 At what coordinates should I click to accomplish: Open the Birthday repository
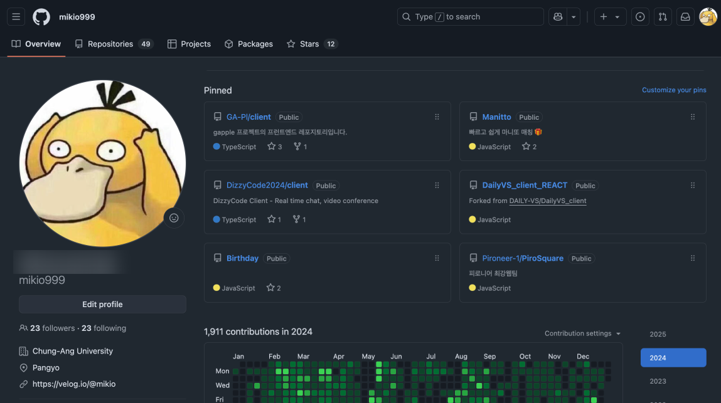point(242,258)
